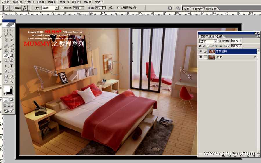Viewport: 261px width, 163px height.
Task: Select the Rectangular Marquee tool
Action: tap(6, 31)
